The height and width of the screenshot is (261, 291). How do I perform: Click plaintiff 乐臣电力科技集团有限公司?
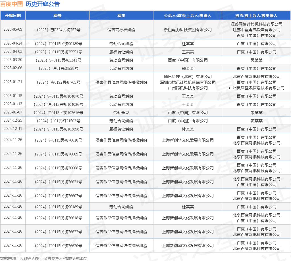[188, 30]
